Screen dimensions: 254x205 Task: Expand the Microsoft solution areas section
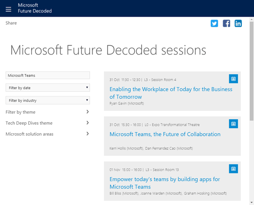(x=47, y=134)
